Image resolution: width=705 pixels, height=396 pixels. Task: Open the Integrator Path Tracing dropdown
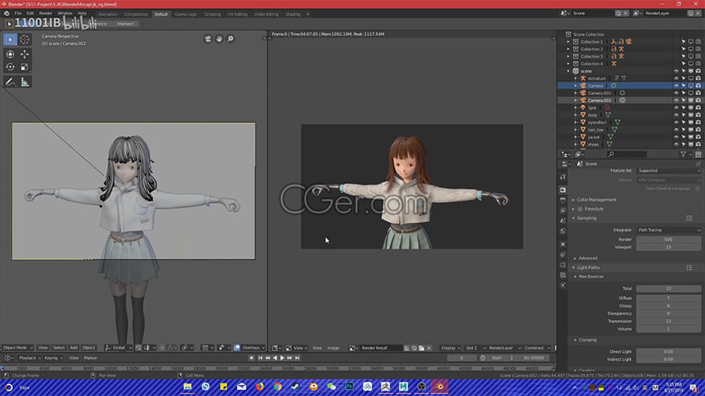tap(669, 230)
